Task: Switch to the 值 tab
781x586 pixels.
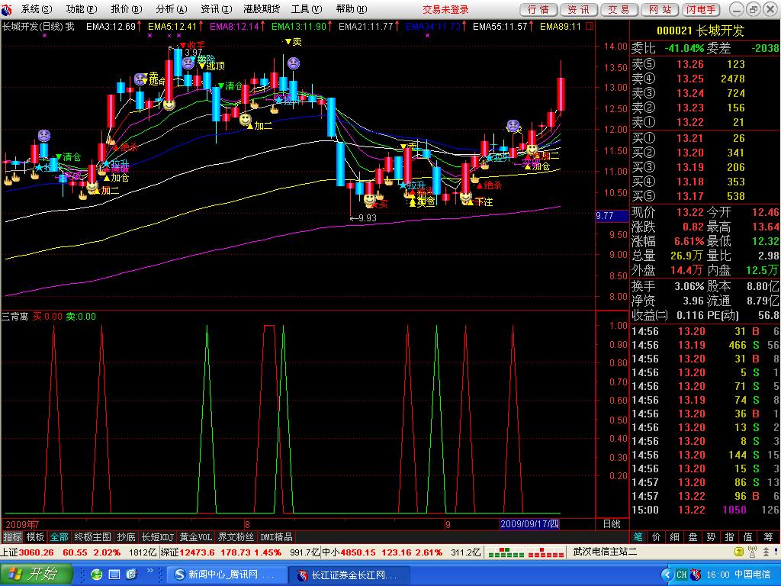Action: coord(747,536)
